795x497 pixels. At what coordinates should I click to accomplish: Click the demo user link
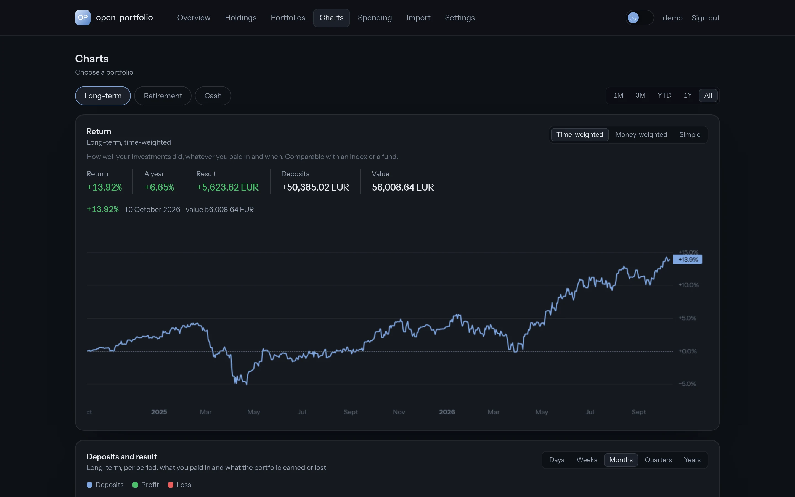pos(672,18)
